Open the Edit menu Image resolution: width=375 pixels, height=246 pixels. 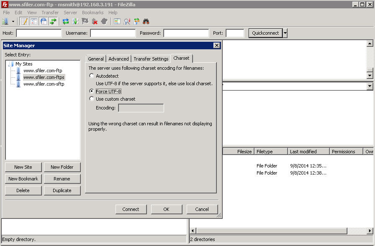pyautogui.click(x=18, y=13)
